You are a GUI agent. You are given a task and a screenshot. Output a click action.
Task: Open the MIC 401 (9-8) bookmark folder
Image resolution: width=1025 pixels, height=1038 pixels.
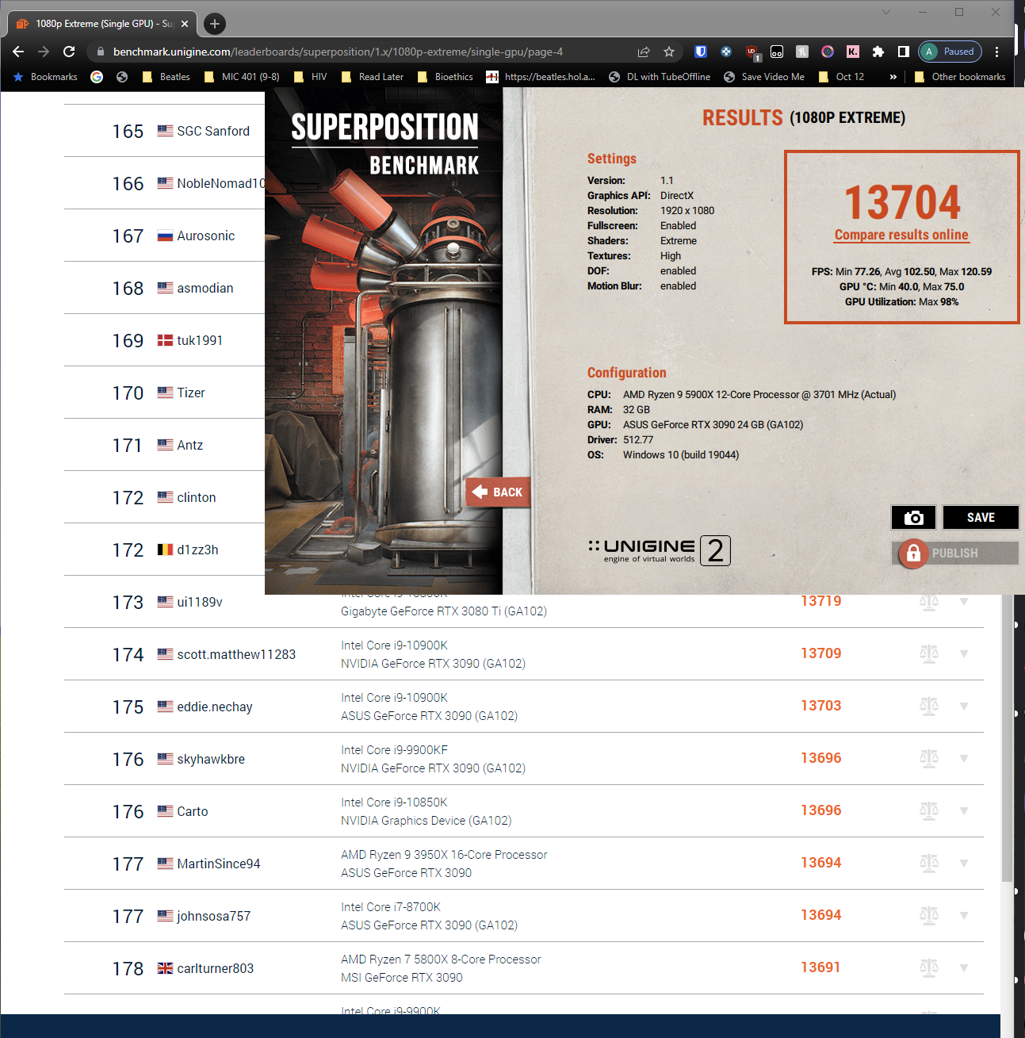pyautogui.click(x=242, y=77)
